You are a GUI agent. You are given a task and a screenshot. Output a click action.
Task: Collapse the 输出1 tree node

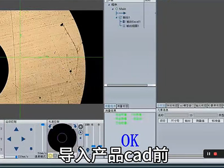point(116,17)
